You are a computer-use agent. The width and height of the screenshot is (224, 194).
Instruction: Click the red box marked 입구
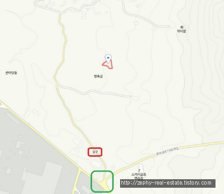(x=95, y=152)
